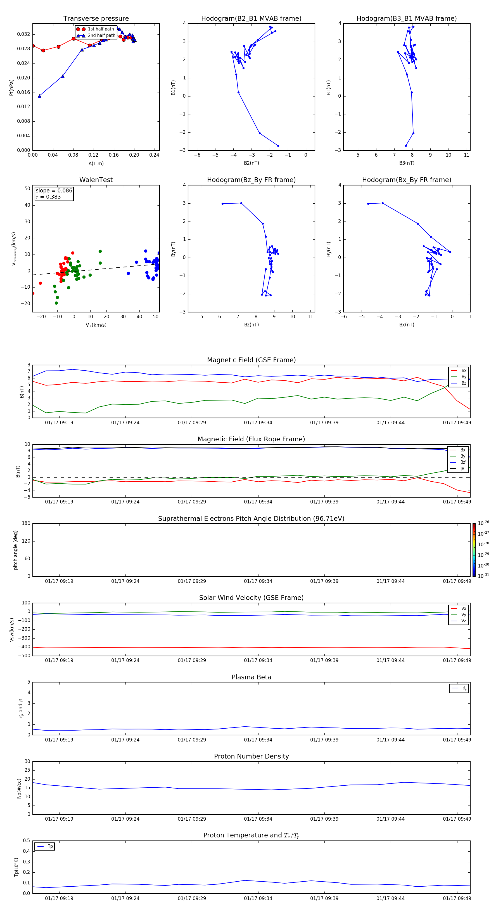Viewport: 503px width, 923px height.
Task: Click the 'Vx' velocity legend entry
Action: click(x=459, y=608)
